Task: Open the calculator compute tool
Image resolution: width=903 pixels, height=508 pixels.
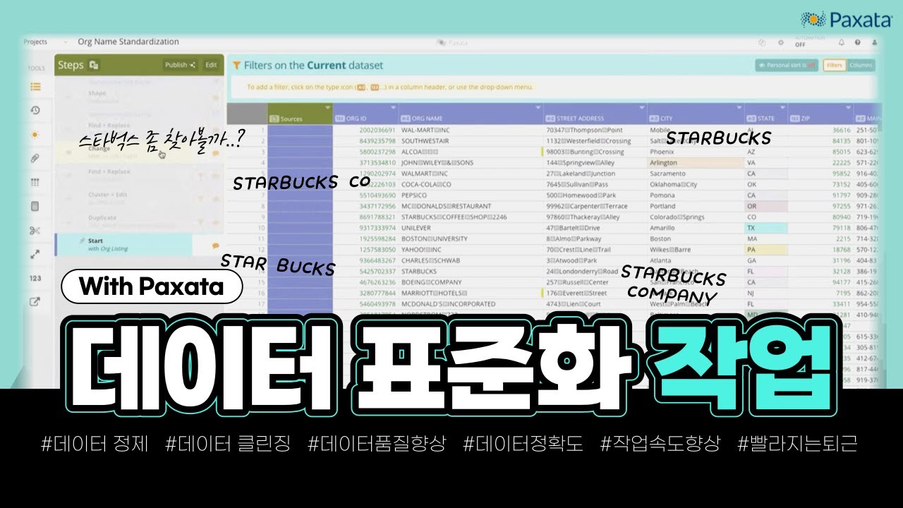Action: click(x=35, y=206)
